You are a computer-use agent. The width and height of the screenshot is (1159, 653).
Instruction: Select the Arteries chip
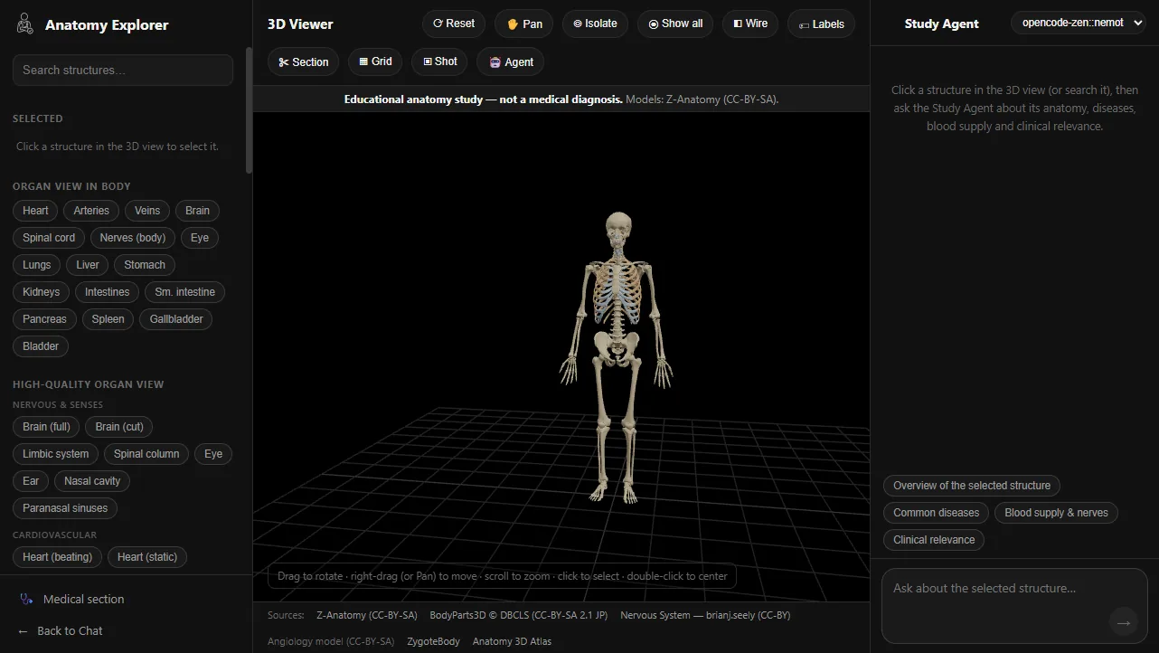[91, 211]
